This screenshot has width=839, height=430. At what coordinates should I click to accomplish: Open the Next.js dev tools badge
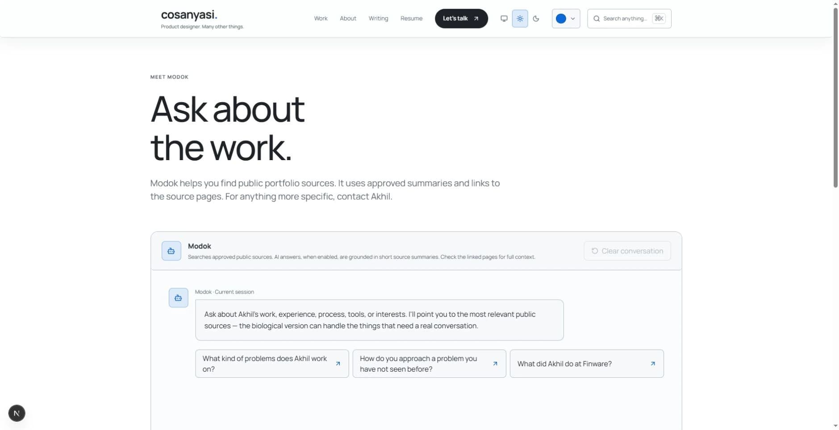(17, 413)
